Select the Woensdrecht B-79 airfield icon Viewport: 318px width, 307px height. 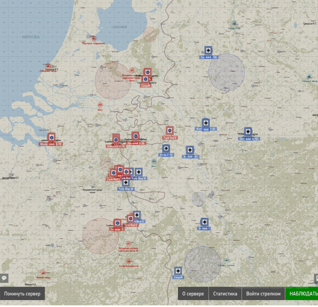pyautogui.click(x=51, y=138)
